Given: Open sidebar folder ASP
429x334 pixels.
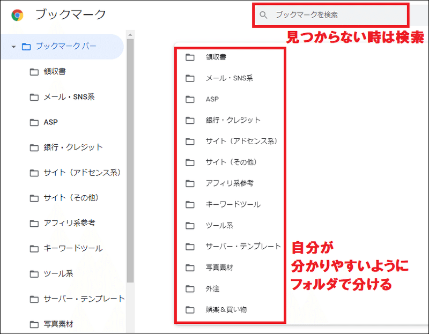Looking at the screenshot, I should [50, 122].
